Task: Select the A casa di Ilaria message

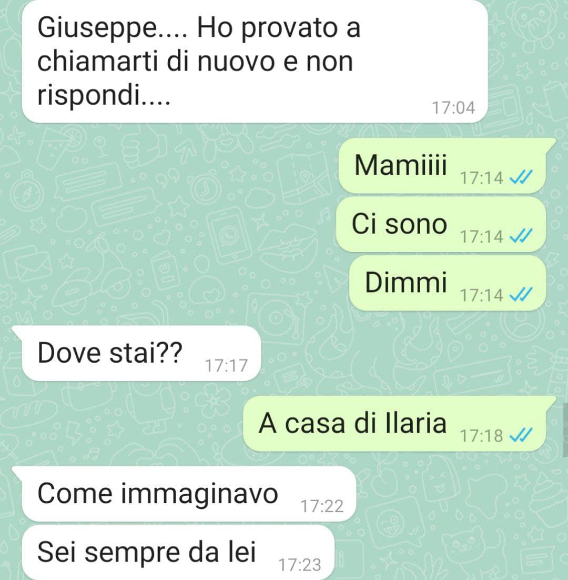Action: pos(399,424)
